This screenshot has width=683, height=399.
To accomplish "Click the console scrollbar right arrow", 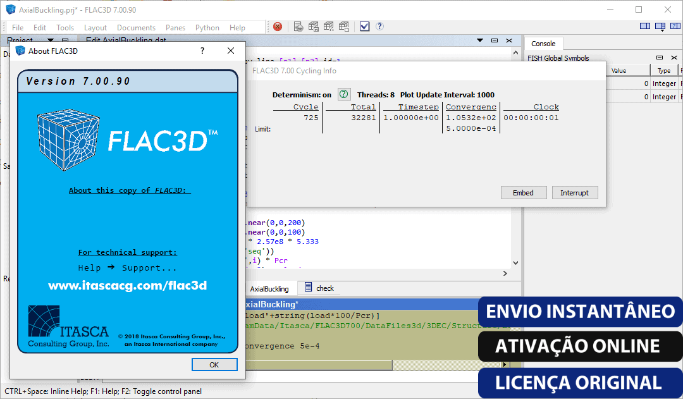I will click(x=505, y=365).
